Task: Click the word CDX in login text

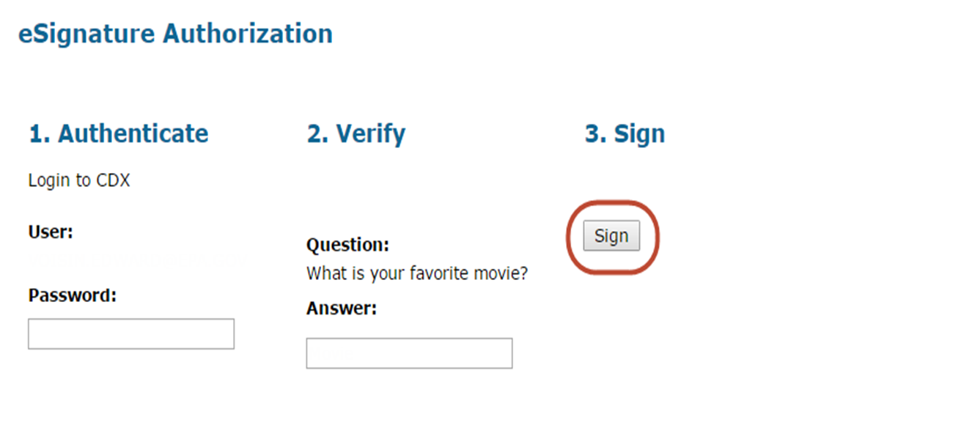Action: (x=113, y=180)
